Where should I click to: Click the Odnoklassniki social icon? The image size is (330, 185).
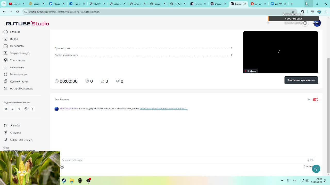pyautogui.click(x=12, y=109)
